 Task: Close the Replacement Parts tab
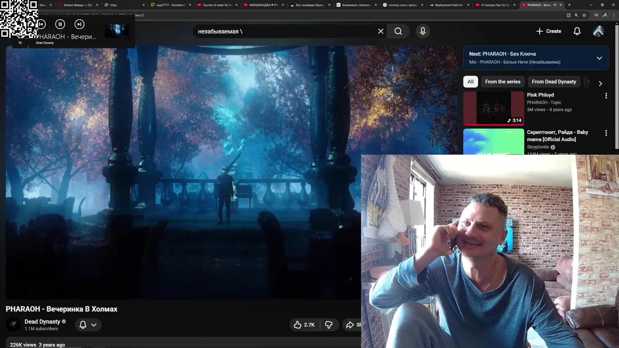coord(468,5)
